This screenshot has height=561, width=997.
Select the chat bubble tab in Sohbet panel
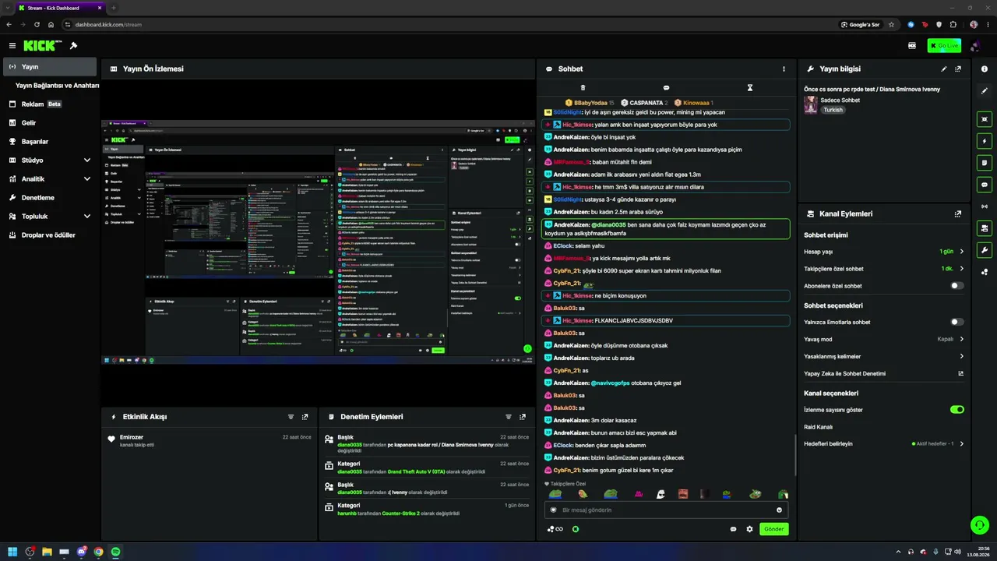coord(666,87)
